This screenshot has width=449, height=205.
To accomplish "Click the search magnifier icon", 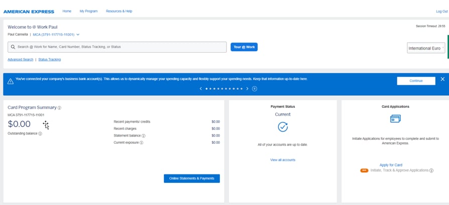I will pos(13,47).
